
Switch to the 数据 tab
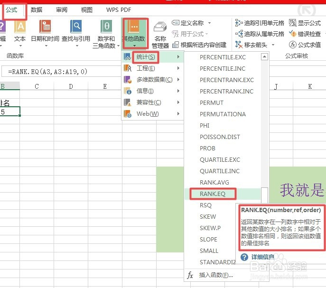[x=37, y=10]
